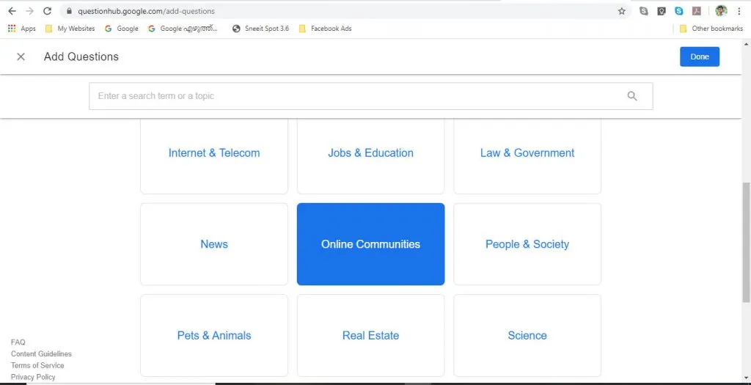
Task: Click the Done button
Action: tap(699, 56)
